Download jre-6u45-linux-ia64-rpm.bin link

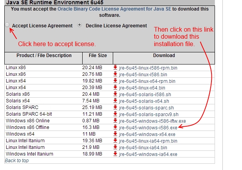(148, 141)
